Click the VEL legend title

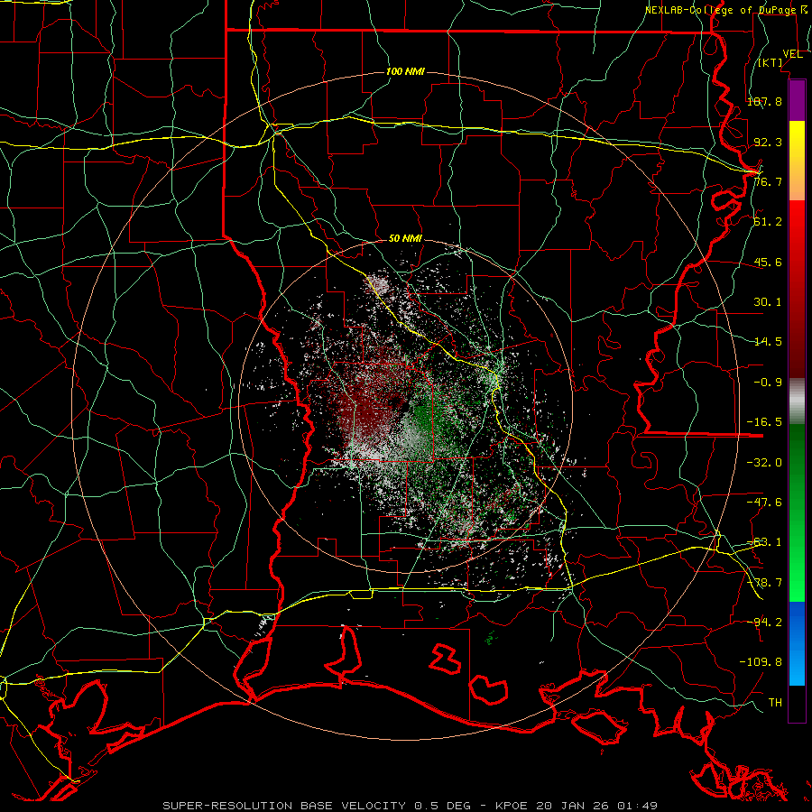pos(792,54)
